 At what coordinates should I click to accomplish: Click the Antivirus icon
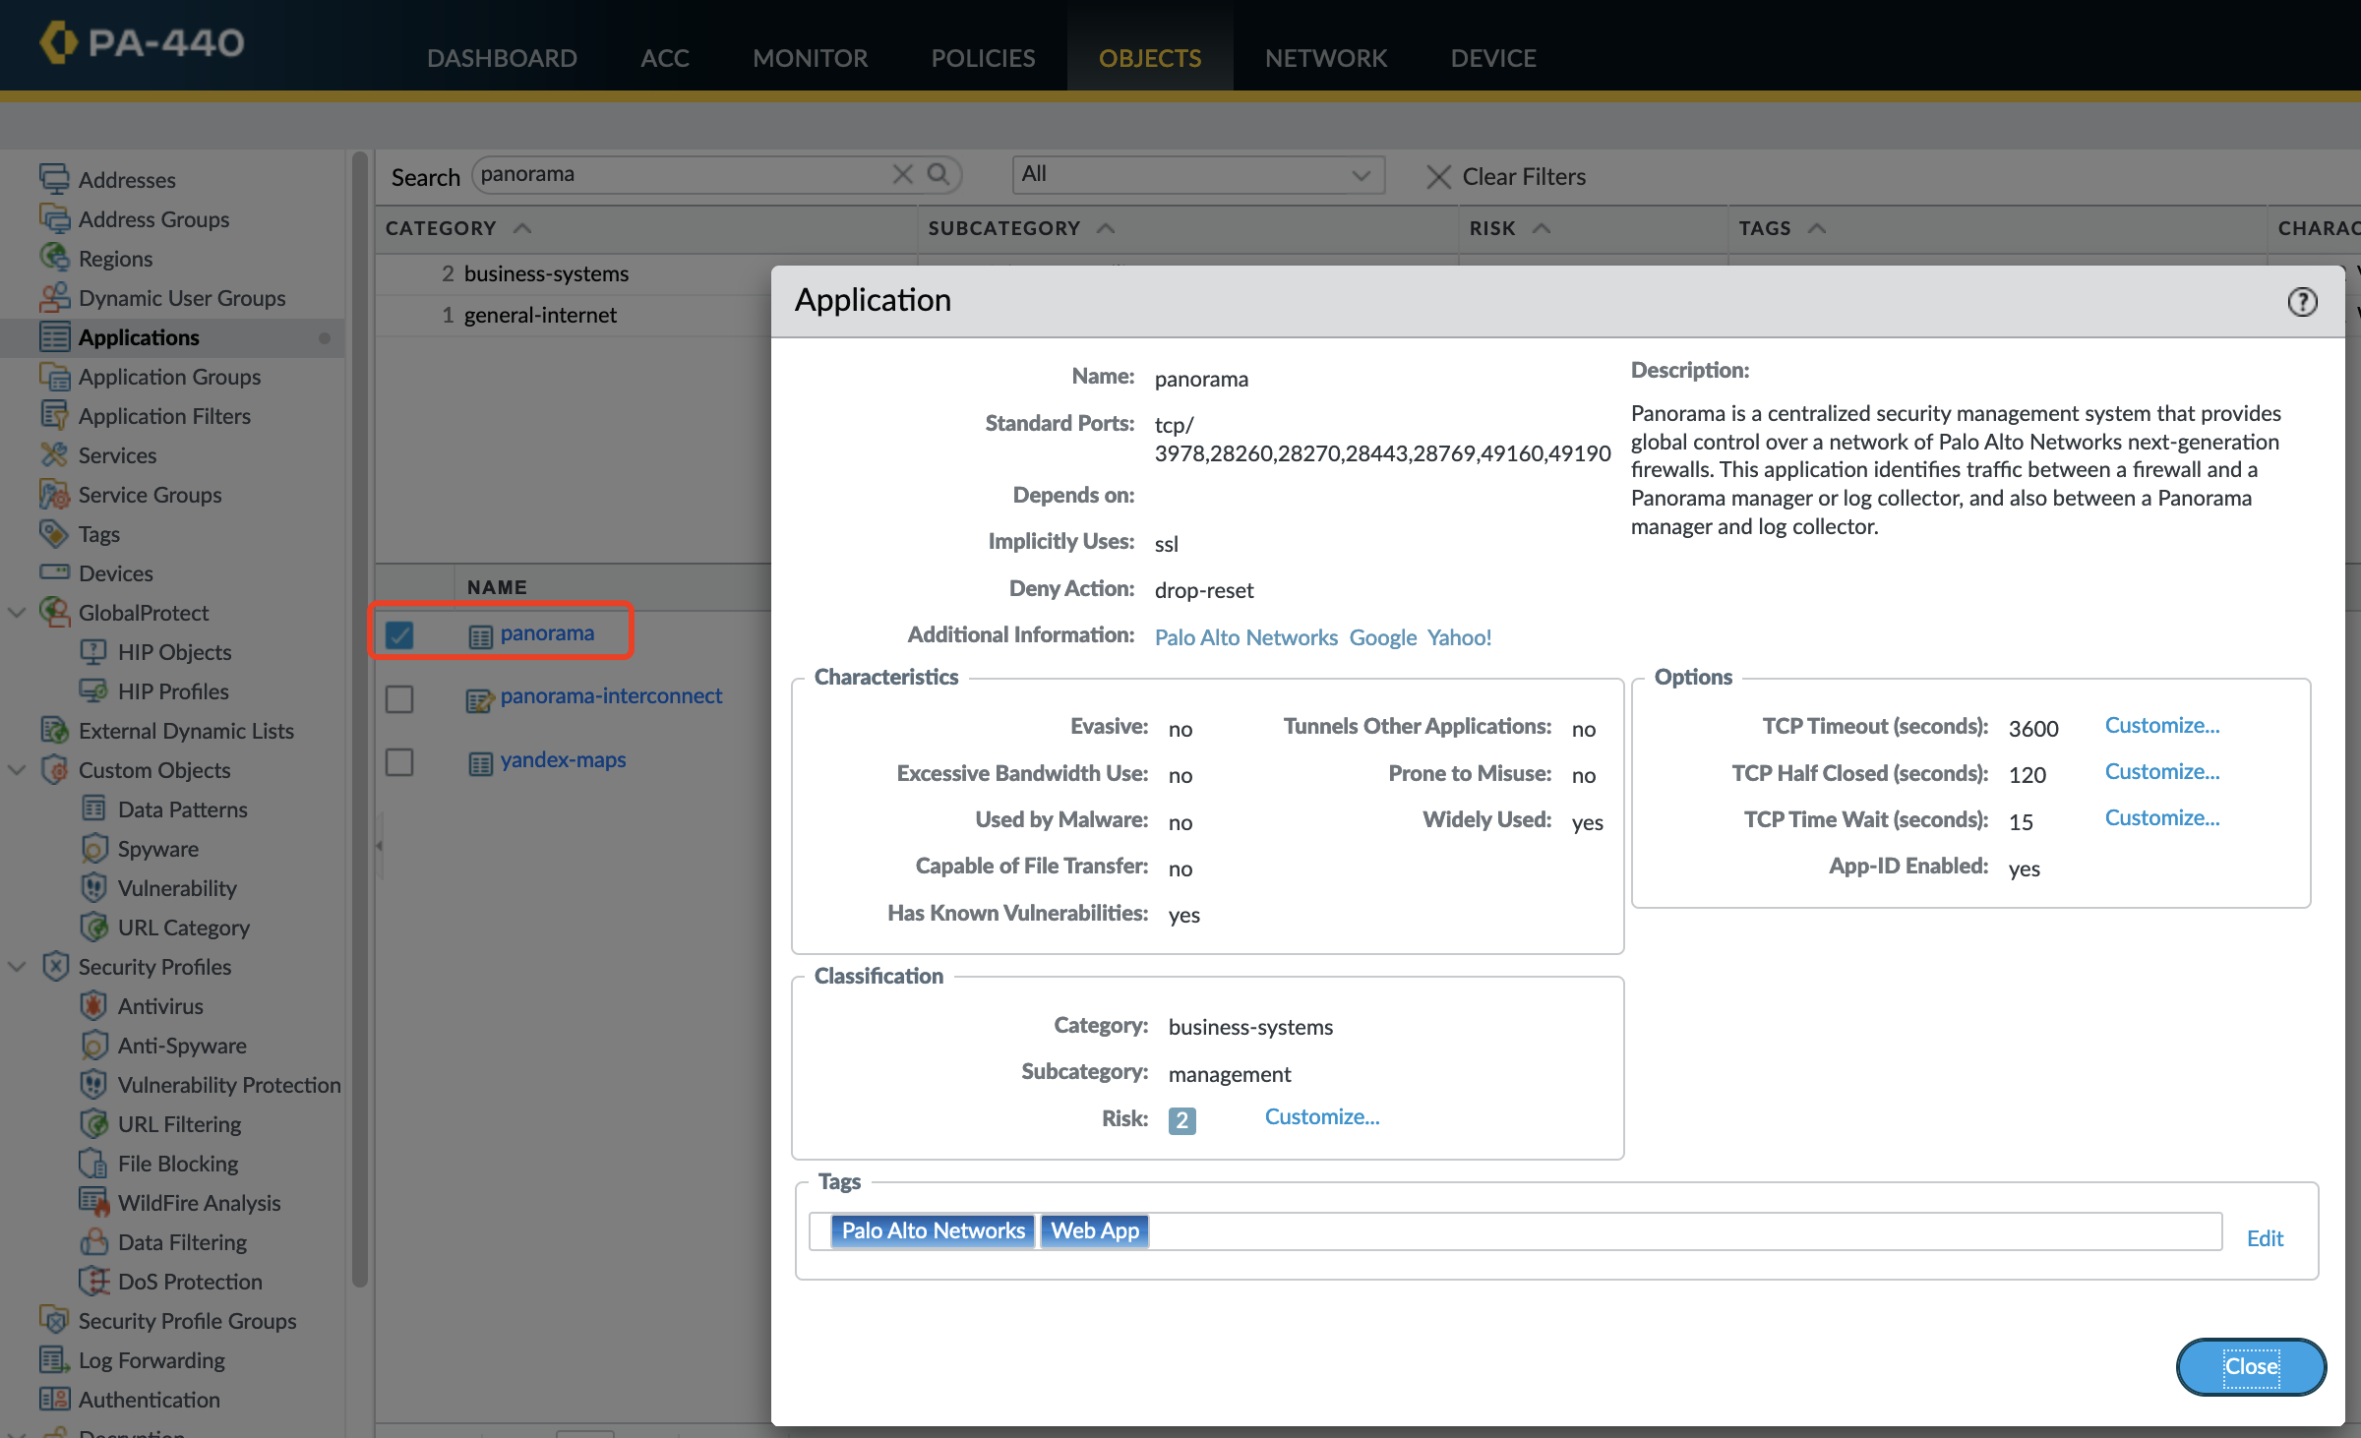click(x=93, y=1005)
